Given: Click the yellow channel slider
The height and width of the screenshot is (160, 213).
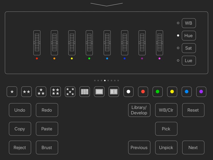Looking at the screenshot, I should [x=72, y=43].
